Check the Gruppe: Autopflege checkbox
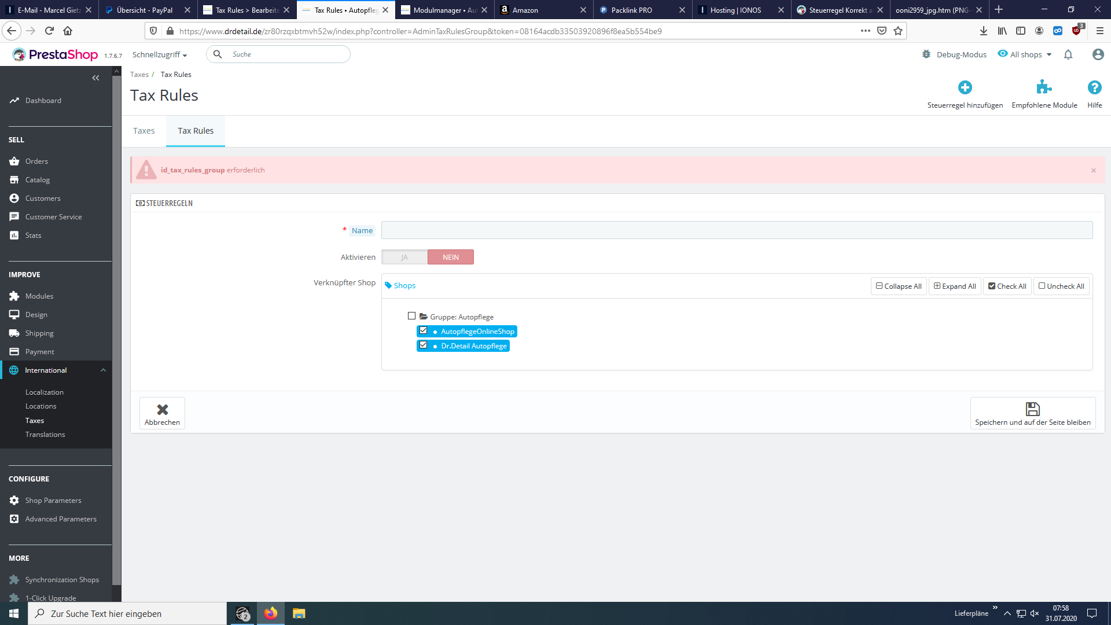Image resolution: width=1111 pixels, height=625 pixels. pyautogui.click(x=411, y=315)
